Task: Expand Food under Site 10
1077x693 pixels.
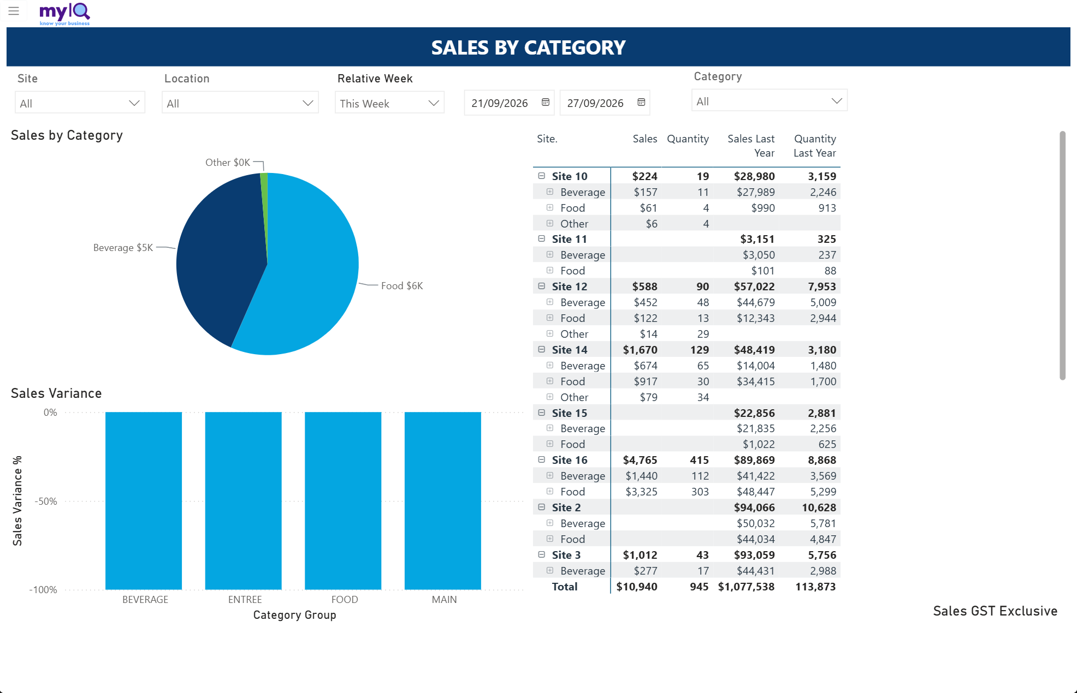Action: (550, 207)
